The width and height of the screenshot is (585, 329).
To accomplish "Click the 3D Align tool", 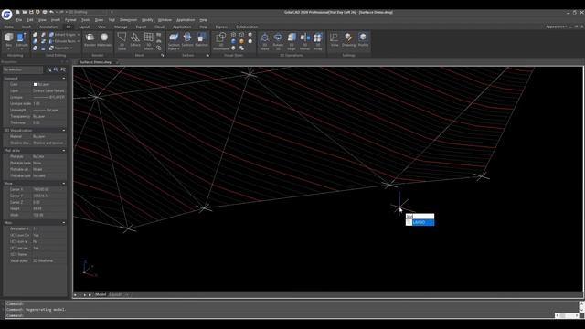I will point(292,41).
